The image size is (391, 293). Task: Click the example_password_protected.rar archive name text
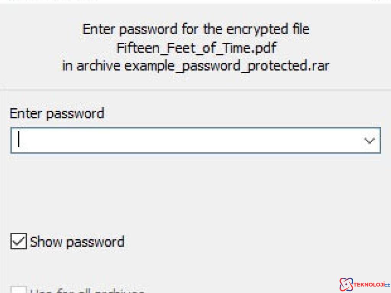[227, 66]
